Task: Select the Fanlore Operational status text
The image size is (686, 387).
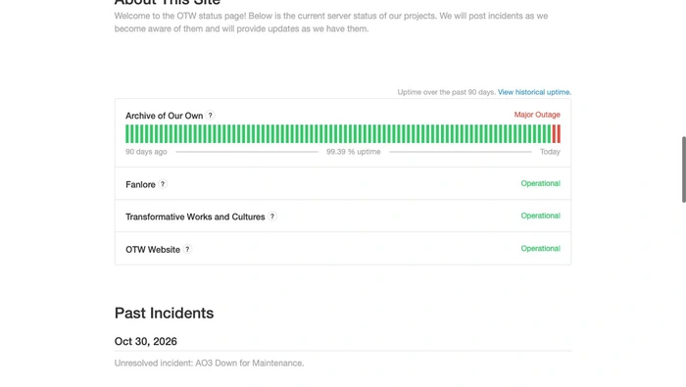Action: coord(540,183)
